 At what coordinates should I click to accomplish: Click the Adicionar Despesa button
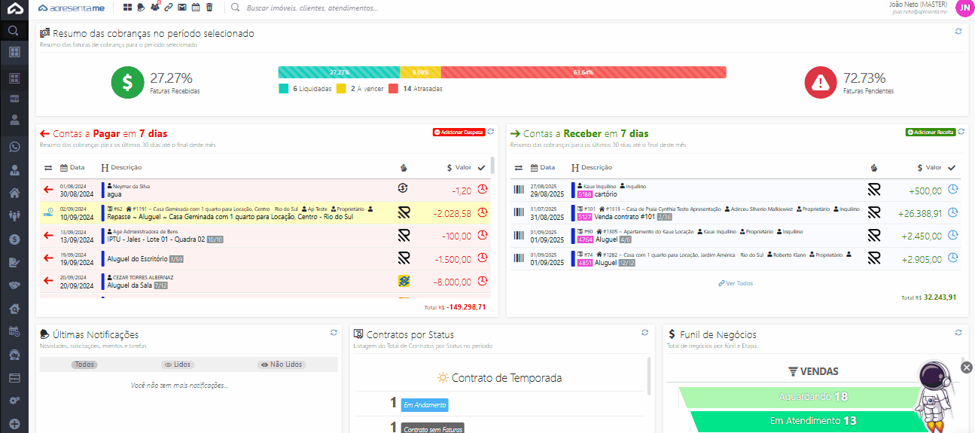click(458, 132)
